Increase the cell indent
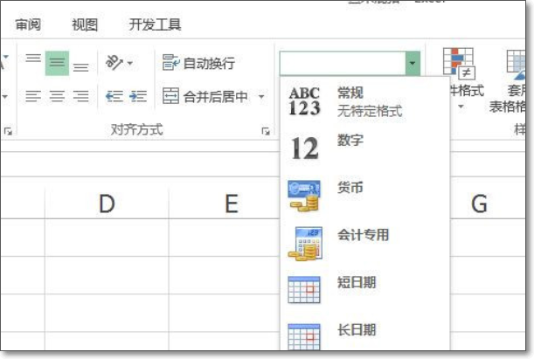The height and width of the screenshot is (359, 534). 138,96
